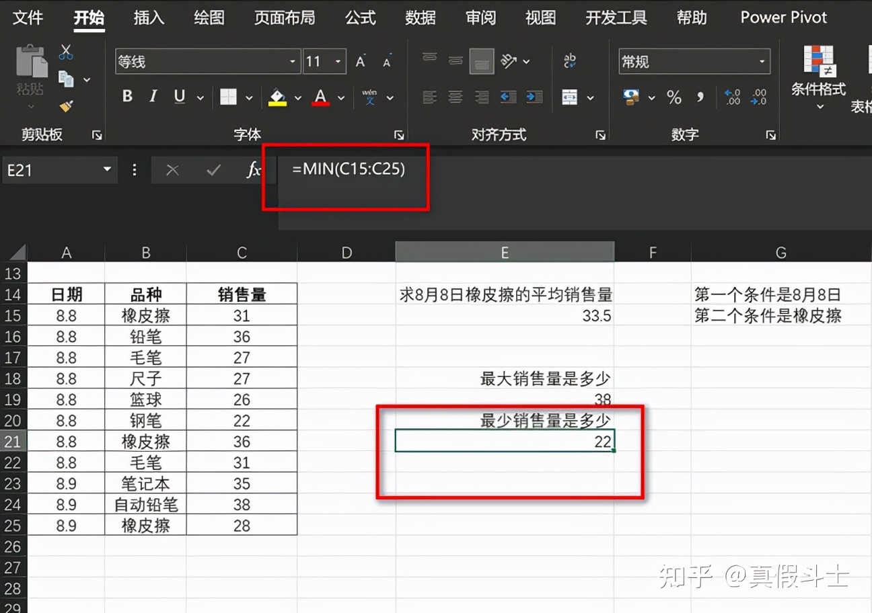Apply bold formatting with the B icon
This screenshot has height=613, width=872.
point(126,96)
